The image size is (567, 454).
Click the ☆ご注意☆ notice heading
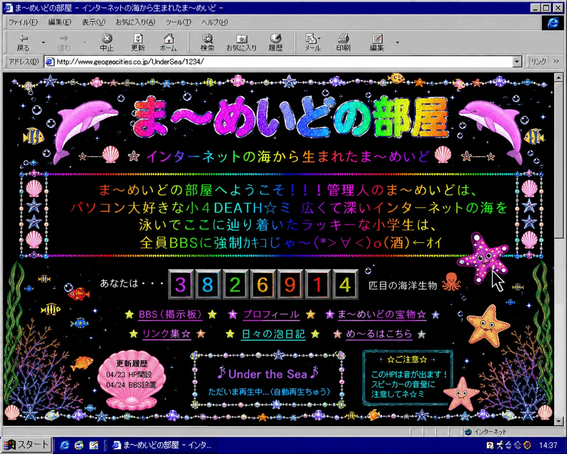coord(407,359)
